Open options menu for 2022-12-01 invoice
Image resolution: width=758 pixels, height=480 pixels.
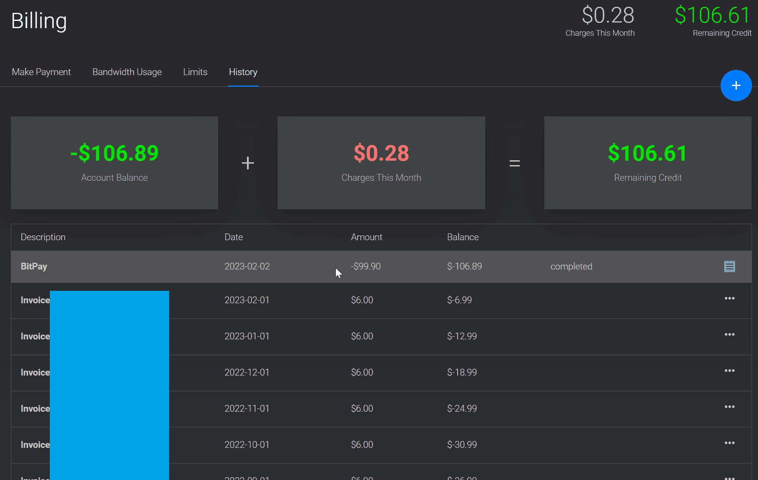729,371
